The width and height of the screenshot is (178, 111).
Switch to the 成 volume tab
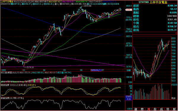click(x=161, y=109)
